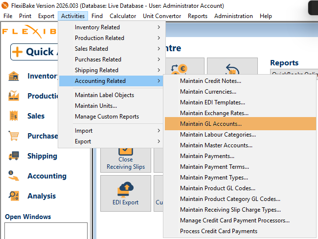Go to Analysis section label
This screenshot has height=239, width=318.
click(42, 196)
